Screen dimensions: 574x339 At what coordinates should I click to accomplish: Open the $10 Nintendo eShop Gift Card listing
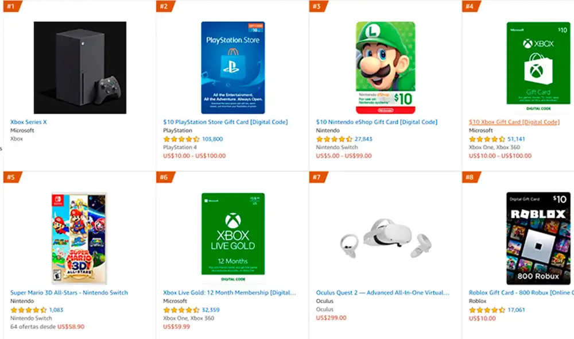pos(377,121)
